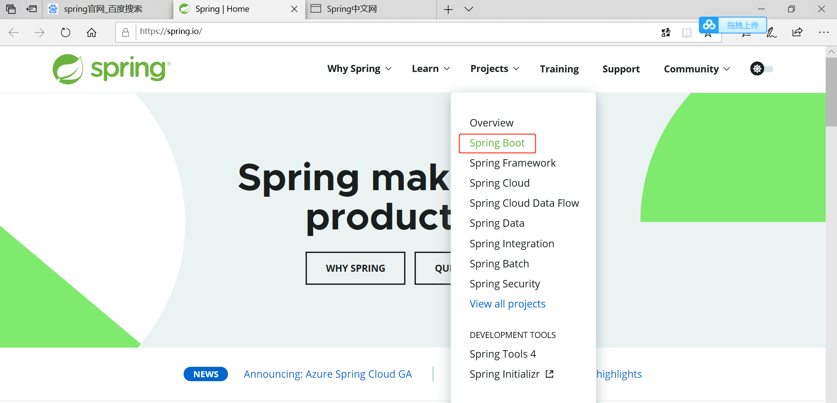Screen dimensions: 837x403
Task: Close the Spring | Home tab
Action: point(294,9)
